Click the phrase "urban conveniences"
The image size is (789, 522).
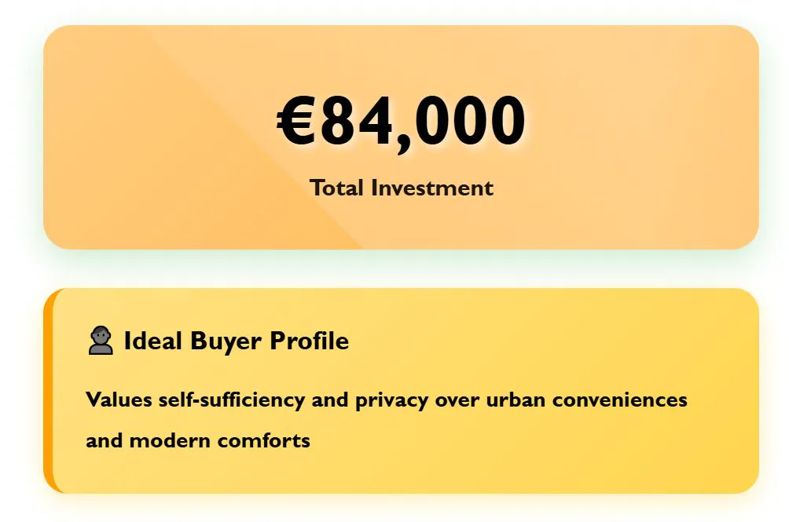[x=587, y=400]
